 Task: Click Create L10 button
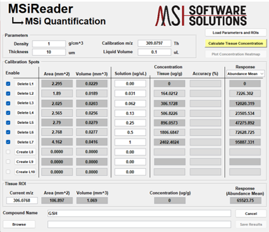coord(25,172)
